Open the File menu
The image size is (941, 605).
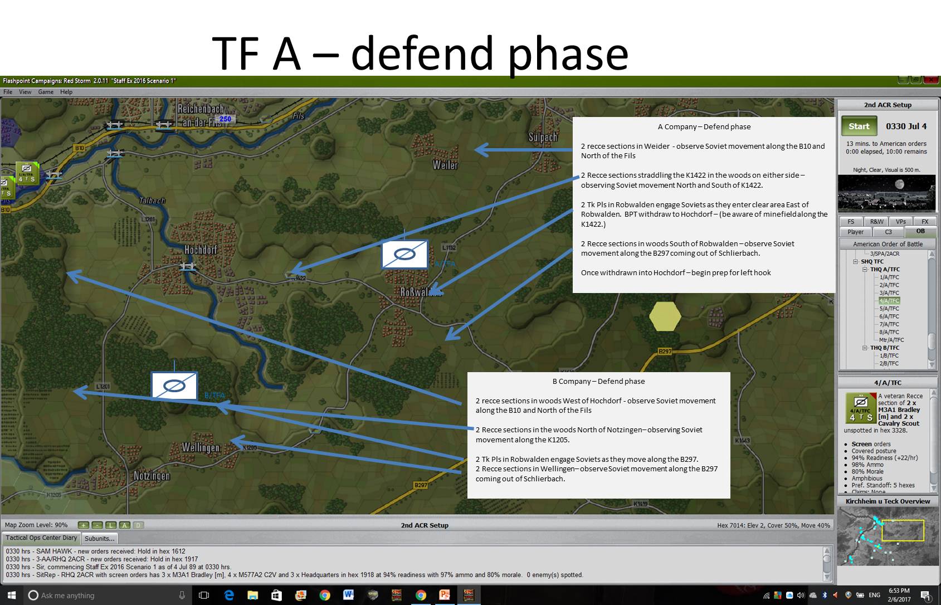point(8,92)
